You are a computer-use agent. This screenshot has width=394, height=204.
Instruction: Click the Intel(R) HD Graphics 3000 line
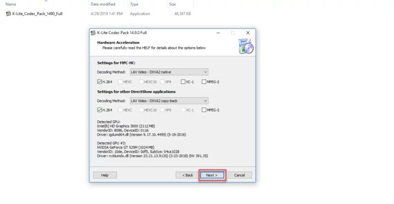126,126
